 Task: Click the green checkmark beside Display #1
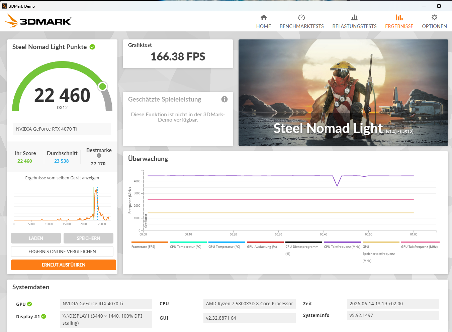click(x=43, y=316)
